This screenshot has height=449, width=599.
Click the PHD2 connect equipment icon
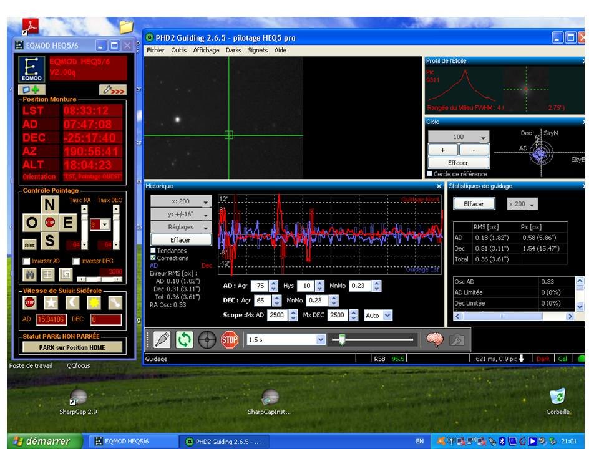(162, 339)
